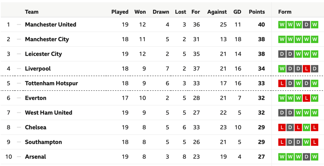This screenshot has height=166, width=324.
Task: Click the Form column header
Action: tap(285, 12)
